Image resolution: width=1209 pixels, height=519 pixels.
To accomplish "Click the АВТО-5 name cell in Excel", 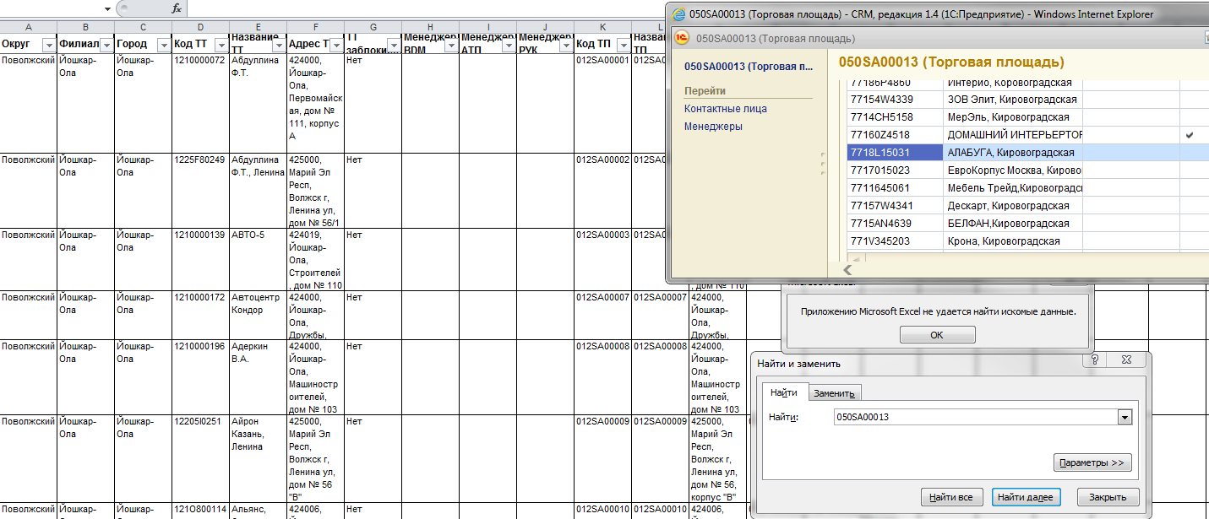I will click(x=258, y=259).
